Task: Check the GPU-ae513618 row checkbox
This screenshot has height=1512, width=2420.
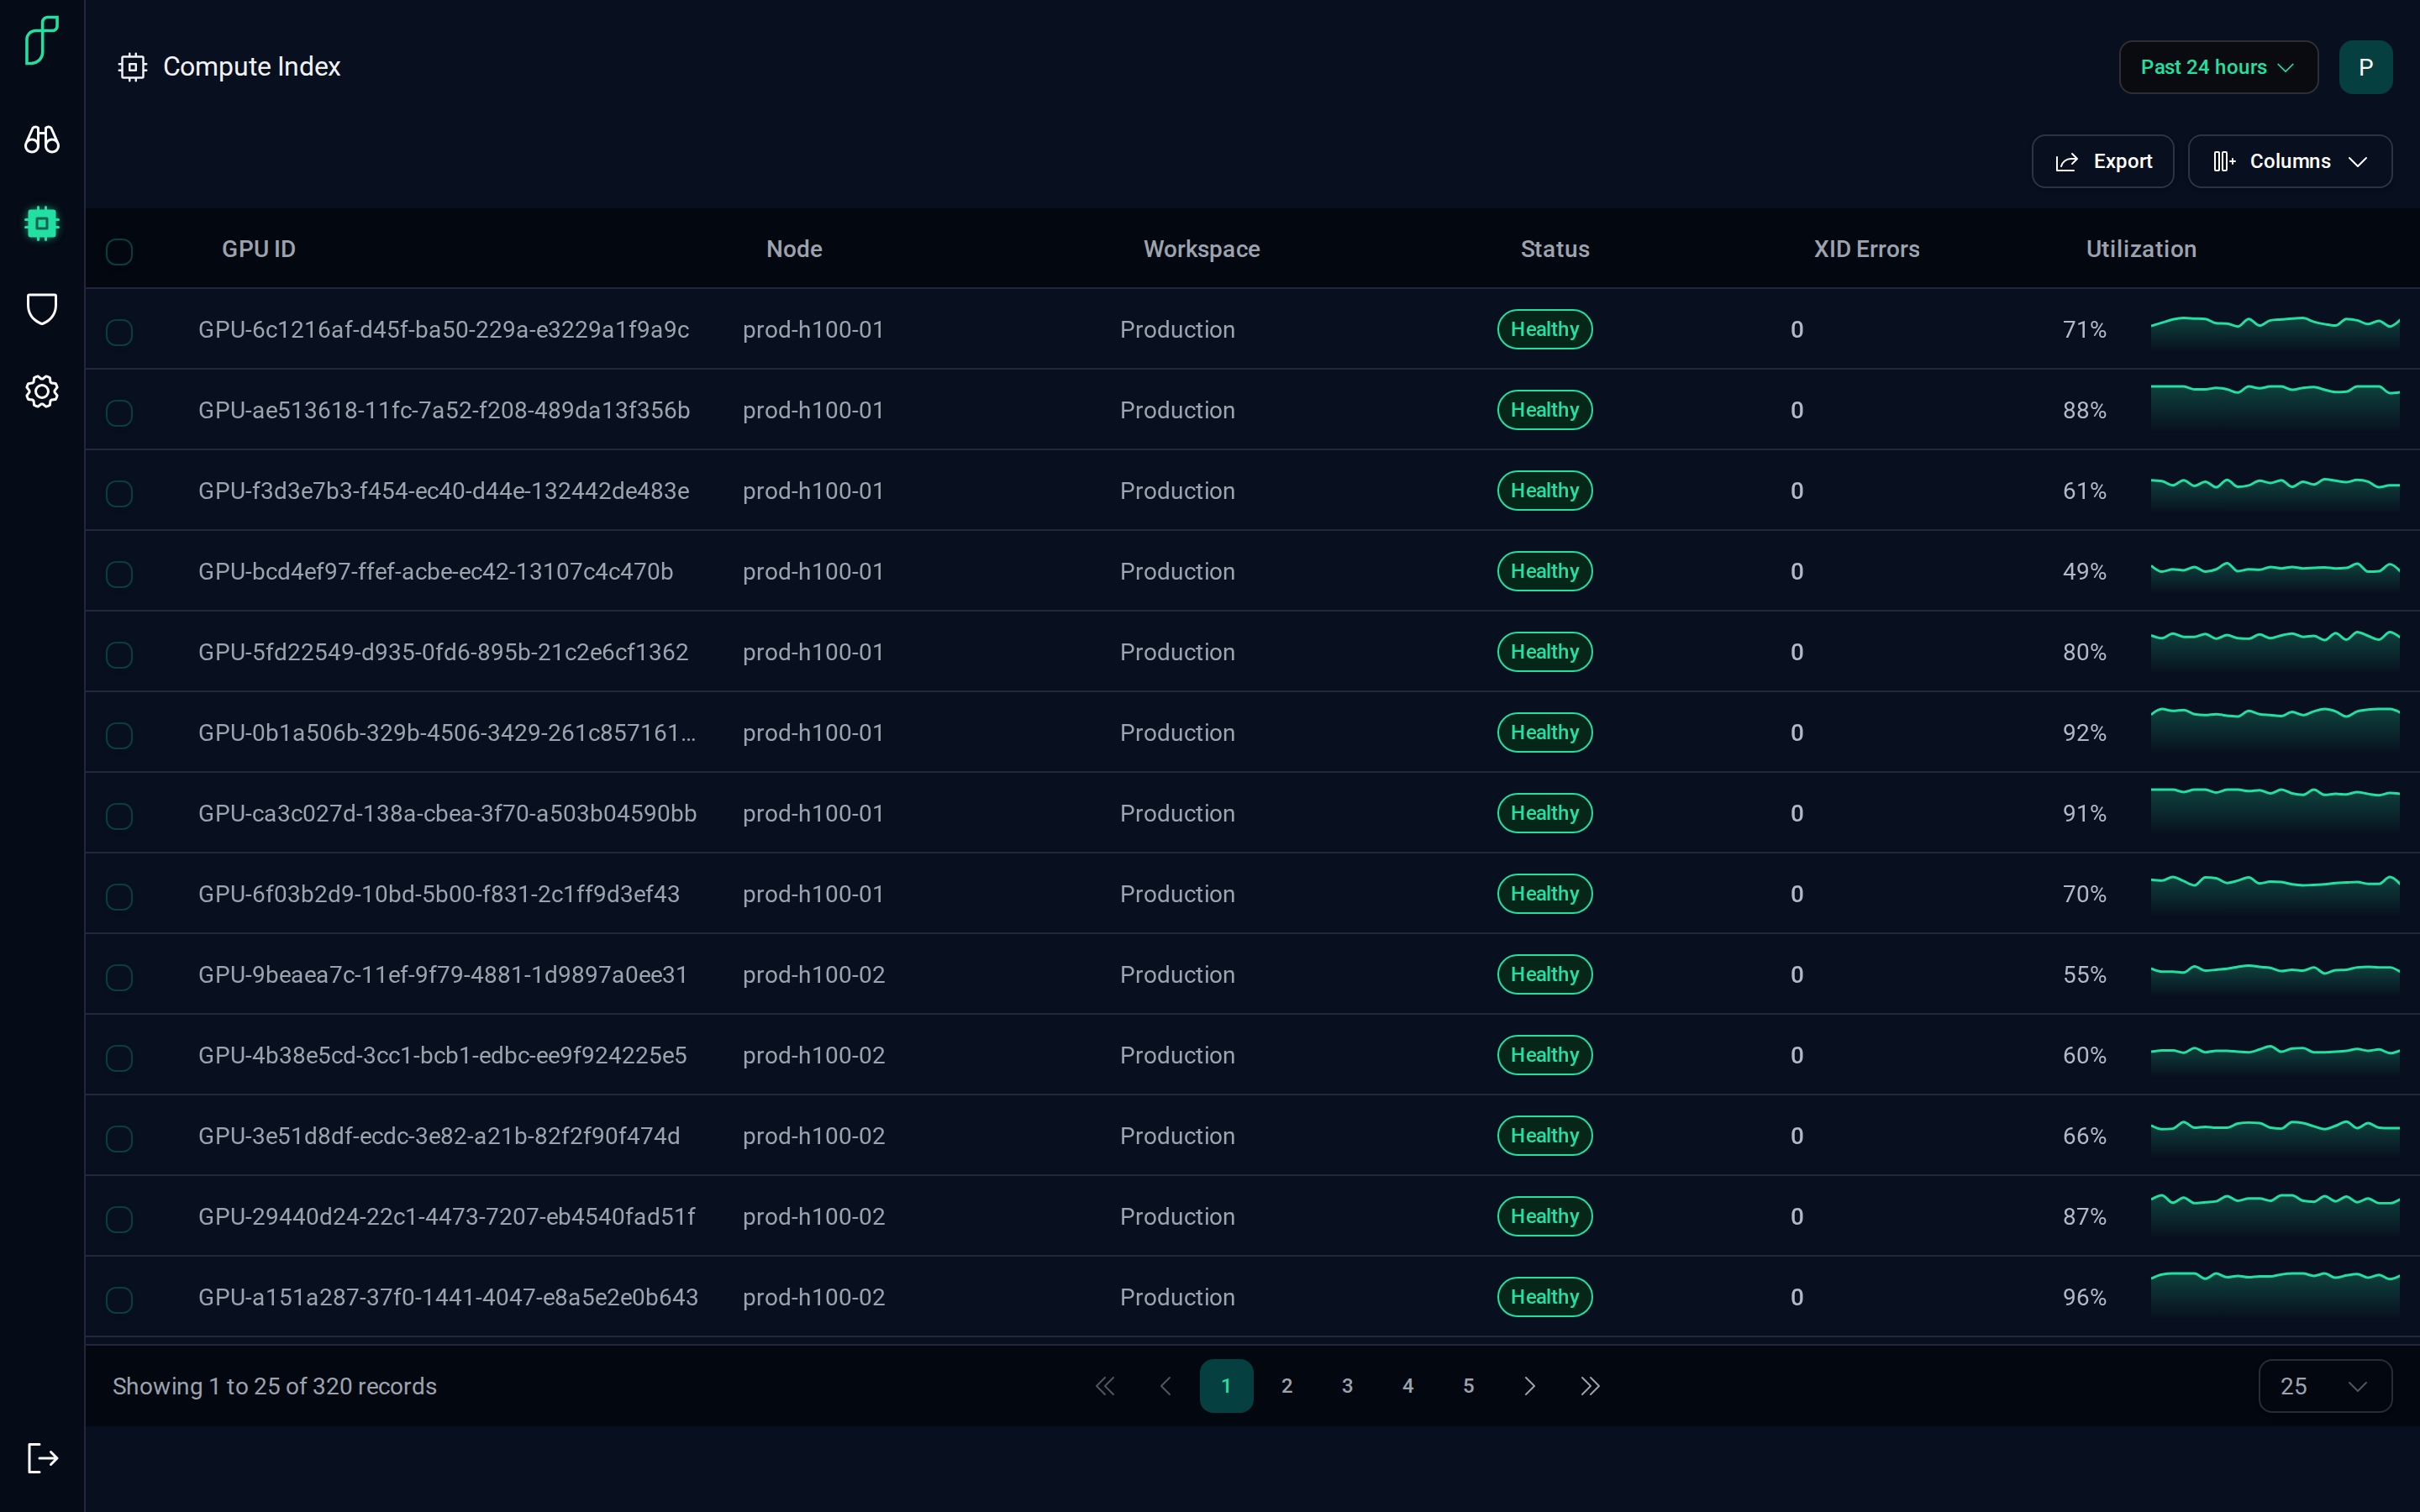Action: point(119,413)
